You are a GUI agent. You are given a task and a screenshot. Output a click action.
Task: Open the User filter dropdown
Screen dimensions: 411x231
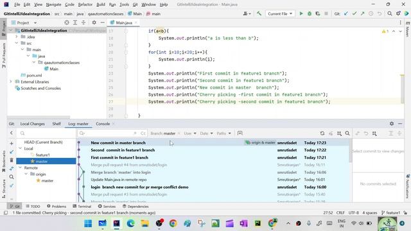pos(190,133)
